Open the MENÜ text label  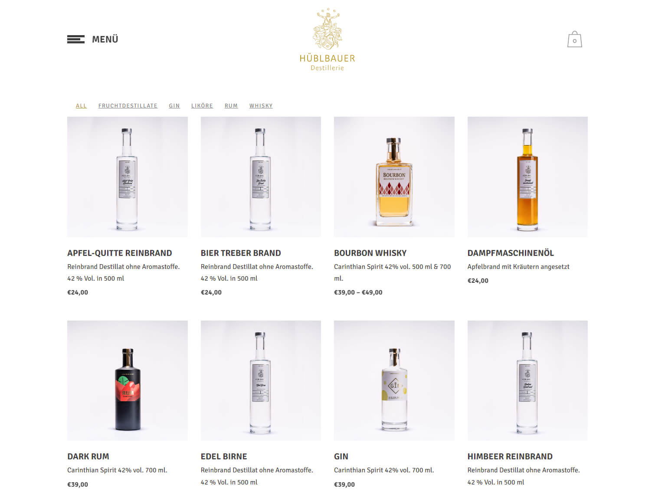[x=105, y=39]
